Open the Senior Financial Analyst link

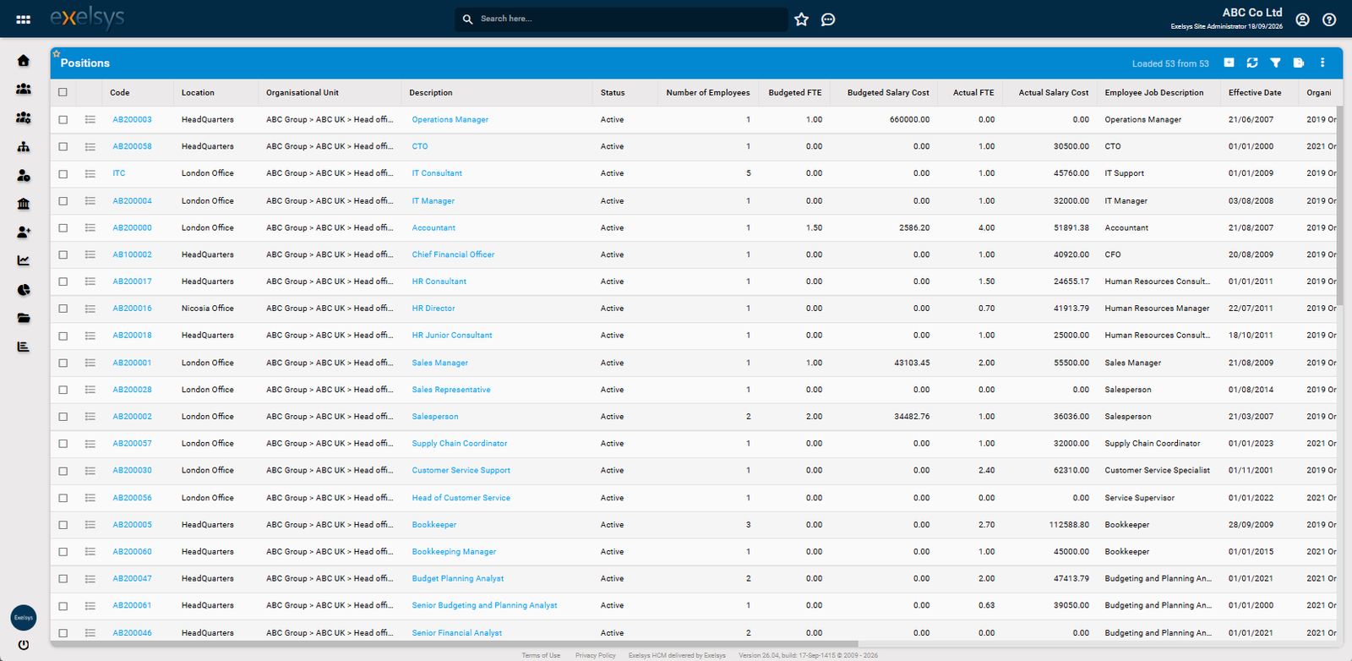(x=457, y=633)
